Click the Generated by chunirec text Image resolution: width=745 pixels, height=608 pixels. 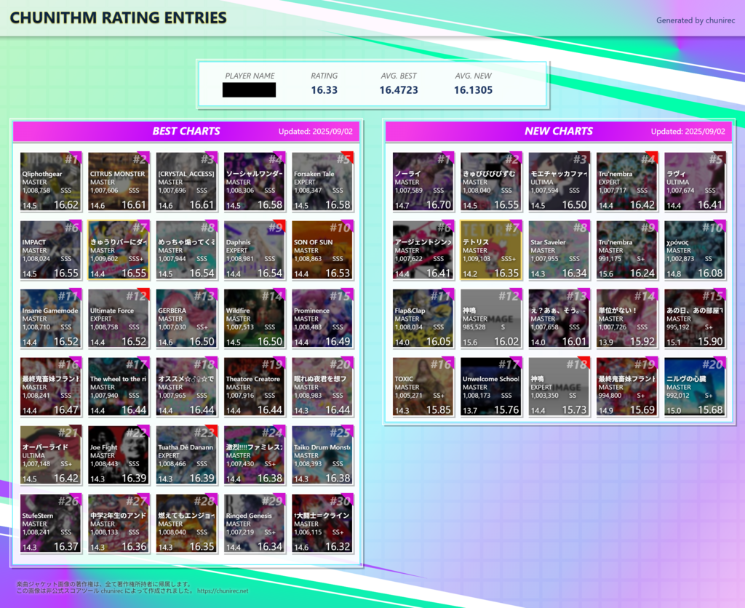click(695, 20)
